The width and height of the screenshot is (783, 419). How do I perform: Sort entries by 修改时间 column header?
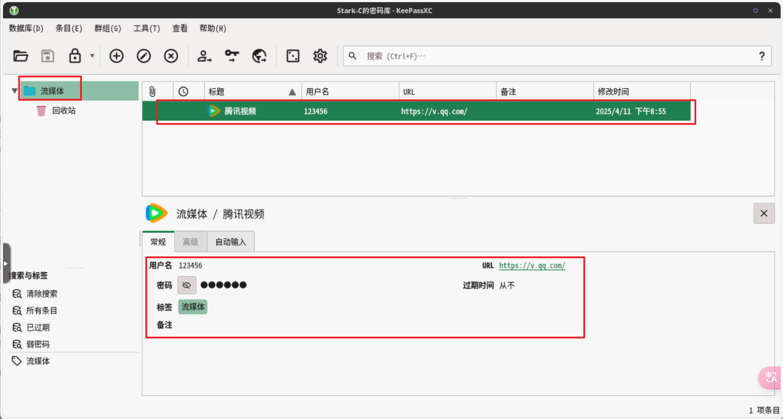click(642, 91)
